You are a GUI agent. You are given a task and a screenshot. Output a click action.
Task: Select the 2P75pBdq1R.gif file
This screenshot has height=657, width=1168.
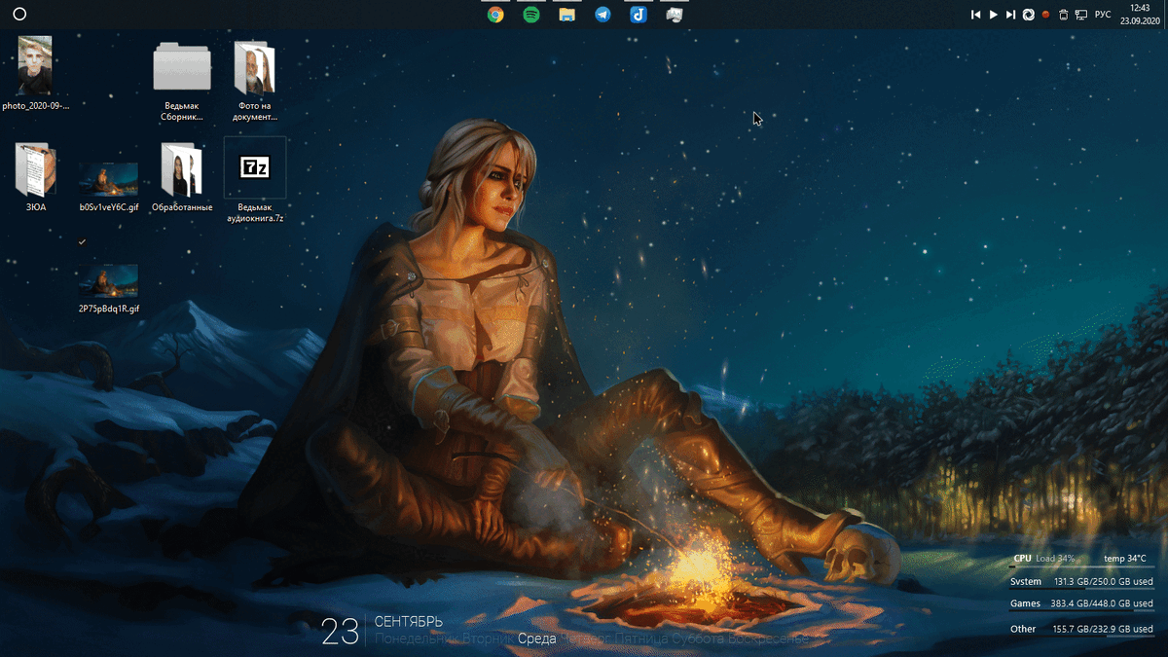pyautogui.click(x=108, y=289)
